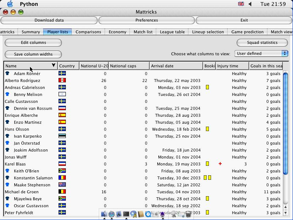
Task: Click the yellow card in Andreas Gabrielsson's row
Action: point(207,87)
